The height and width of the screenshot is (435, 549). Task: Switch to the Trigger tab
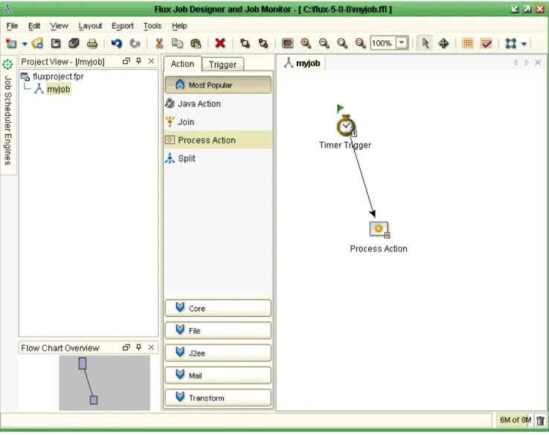pyautogui.click(x=222, y=65)
